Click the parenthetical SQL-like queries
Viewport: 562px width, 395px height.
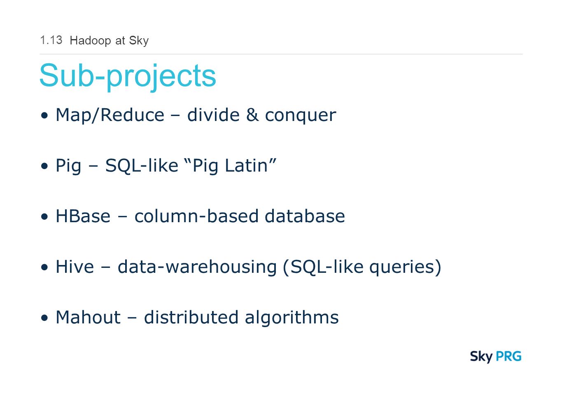tap(362, 267)
